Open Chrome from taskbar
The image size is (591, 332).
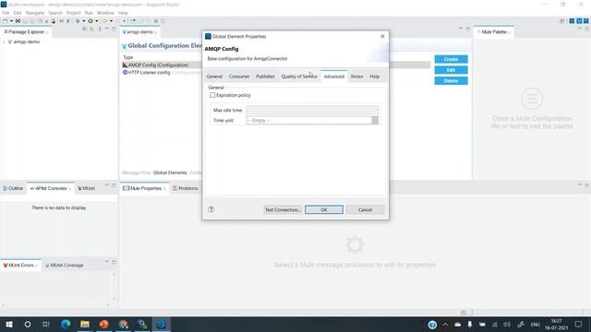tap(123, 324)
